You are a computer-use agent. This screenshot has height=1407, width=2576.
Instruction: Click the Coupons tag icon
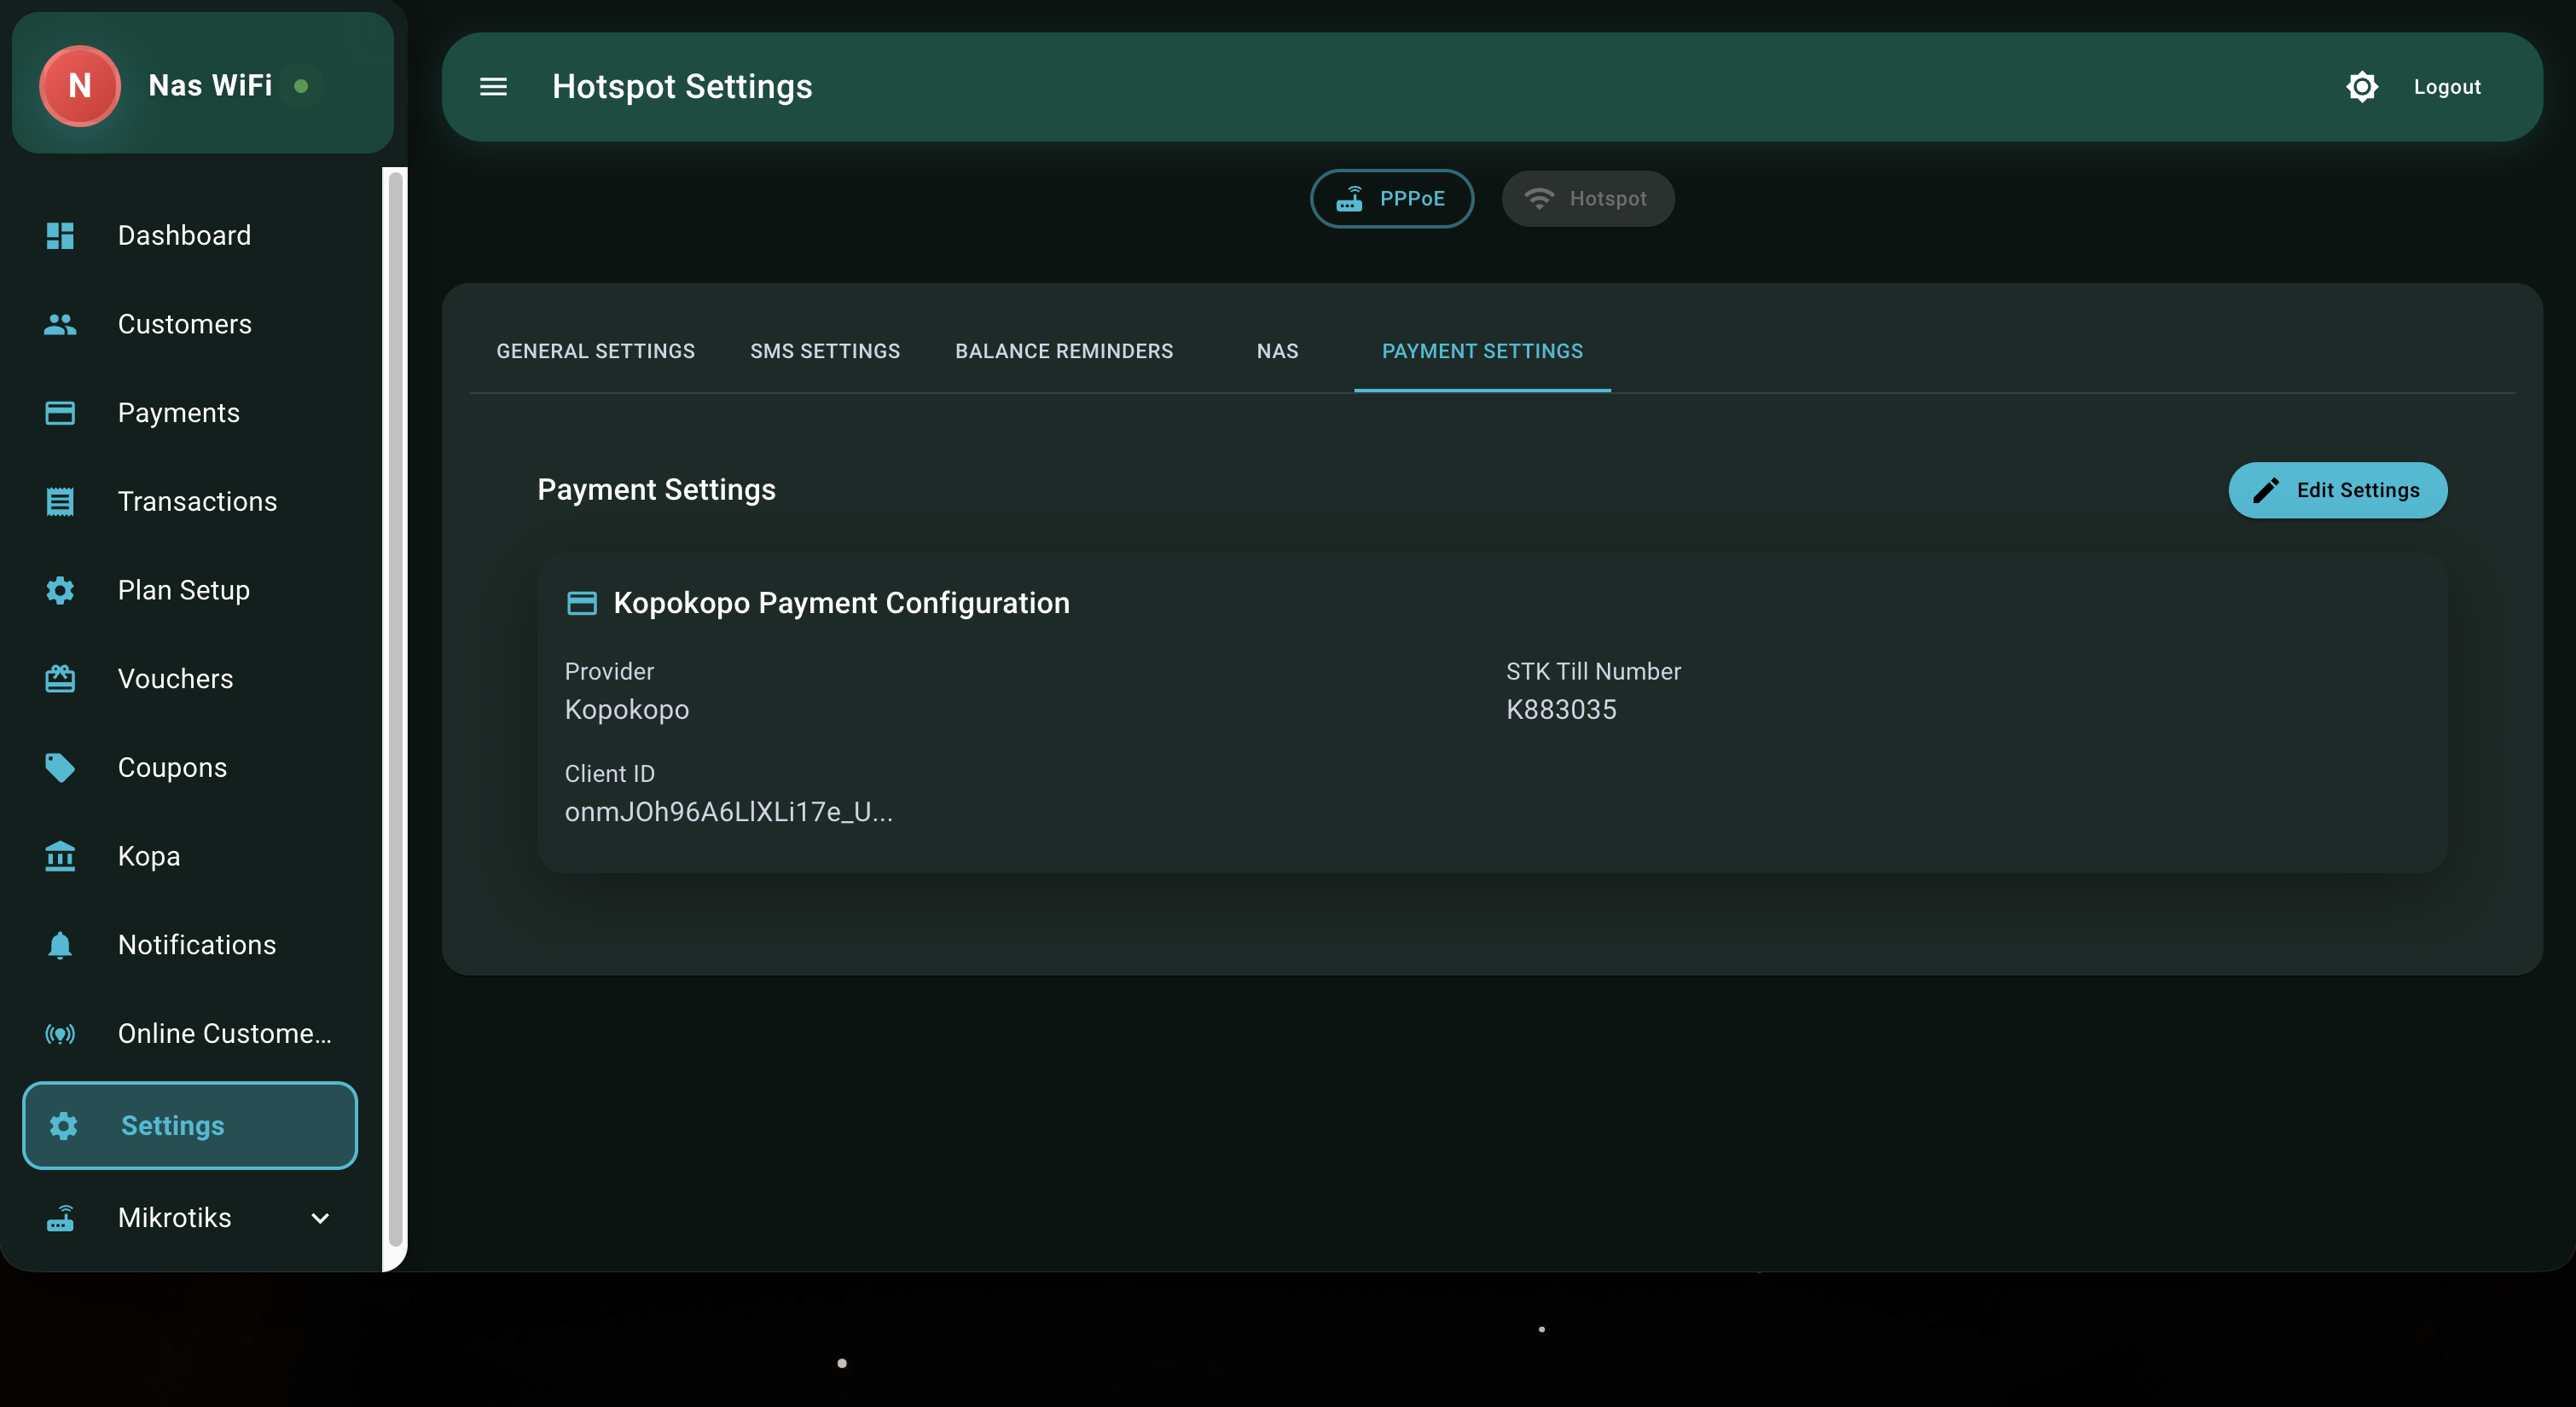[x=59, y=767]
